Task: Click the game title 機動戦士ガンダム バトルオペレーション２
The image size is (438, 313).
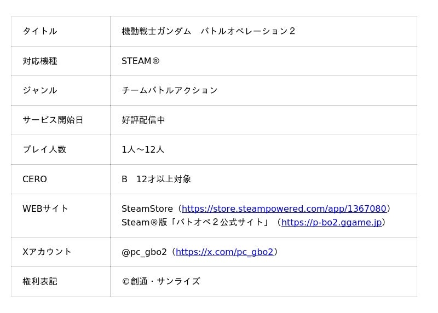Action: pyautogui.click(x=209, y=32)
